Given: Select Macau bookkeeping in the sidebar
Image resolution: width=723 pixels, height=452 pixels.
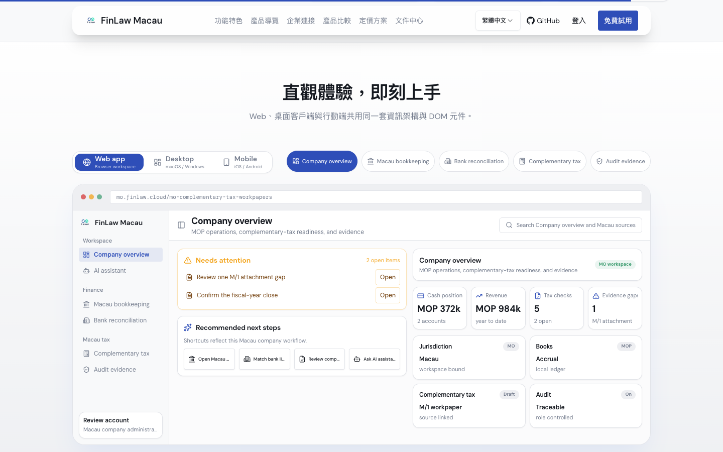Looking at the screenshot, I should 120,304.
